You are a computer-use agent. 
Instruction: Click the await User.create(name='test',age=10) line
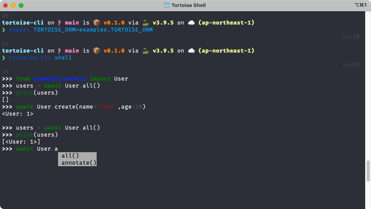(81, 107)
